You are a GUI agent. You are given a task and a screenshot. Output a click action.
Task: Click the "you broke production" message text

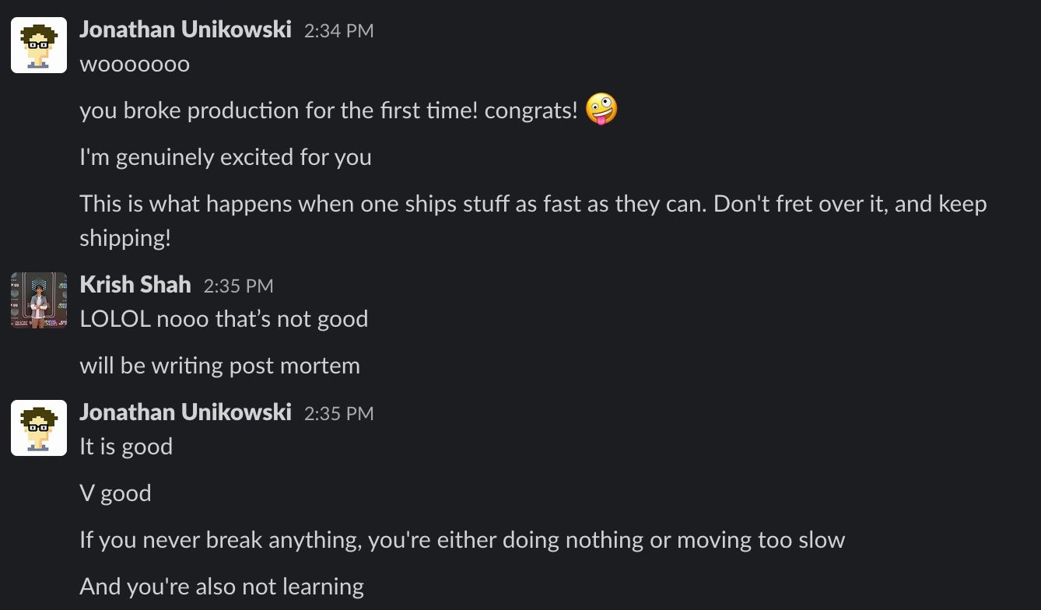click(328, 110)
